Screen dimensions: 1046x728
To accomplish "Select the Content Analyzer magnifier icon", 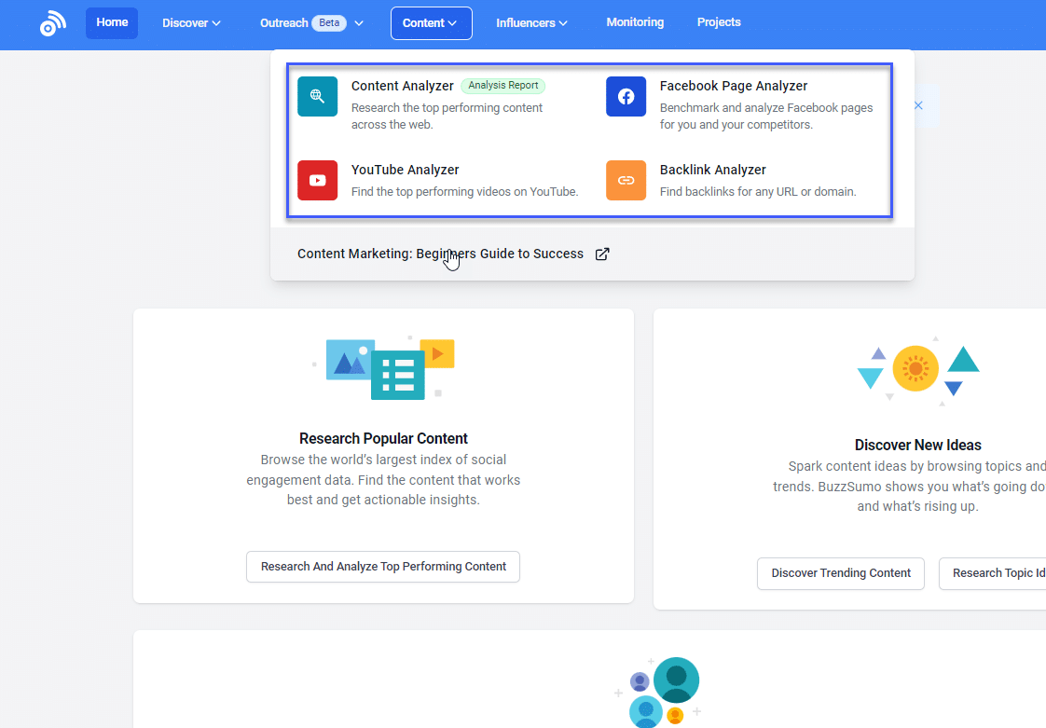I will pos(317,96).
